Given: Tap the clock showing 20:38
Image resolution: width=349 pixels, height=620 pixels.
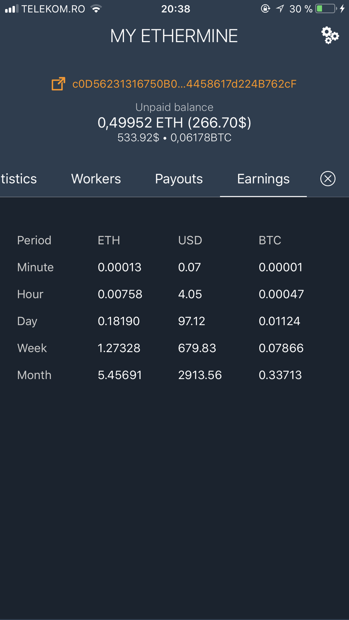Looking at the screenshot, I should click(x=176, y=9).
